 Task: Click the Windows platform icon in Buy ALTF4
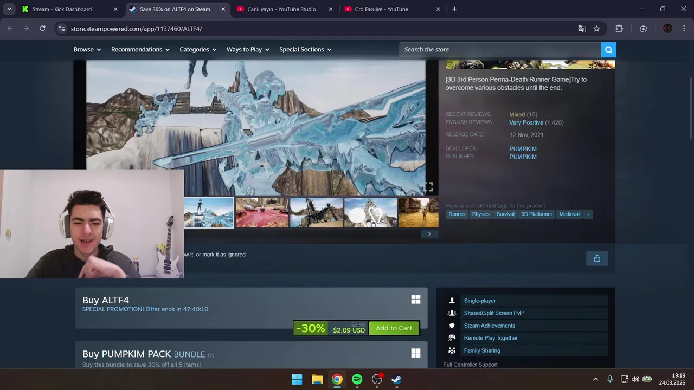click(x=416, y=300)
